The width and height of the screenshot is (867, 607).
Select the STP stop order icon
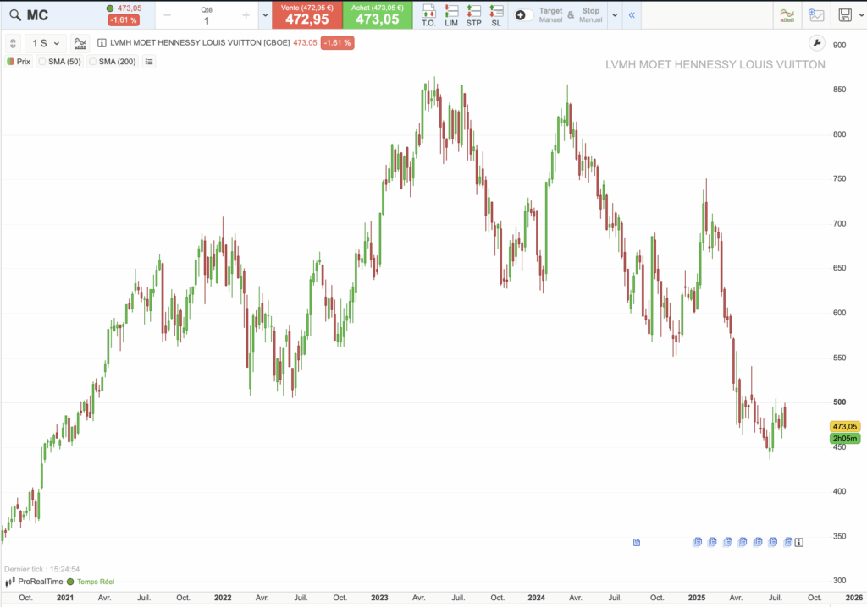point(474,15)
